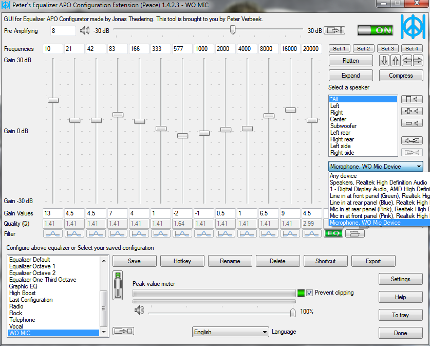
Task: Click the shift gains up arrow icon
Action: [395, 61]
